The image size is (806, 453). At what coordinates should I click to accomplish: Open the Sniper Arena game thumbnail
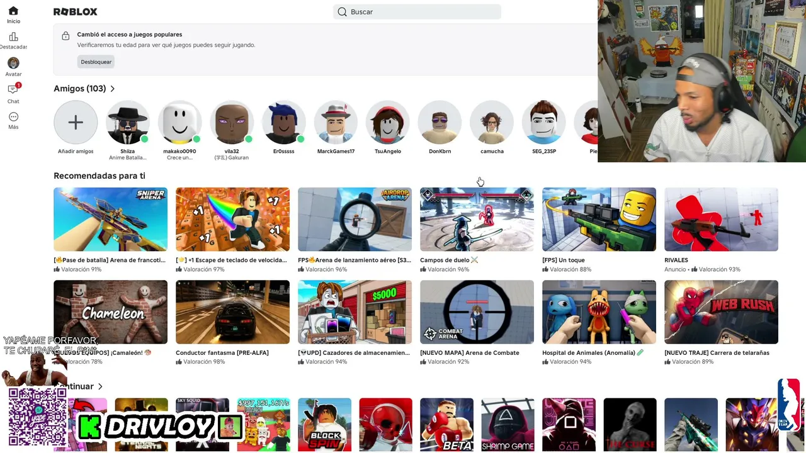click(110, 220)
